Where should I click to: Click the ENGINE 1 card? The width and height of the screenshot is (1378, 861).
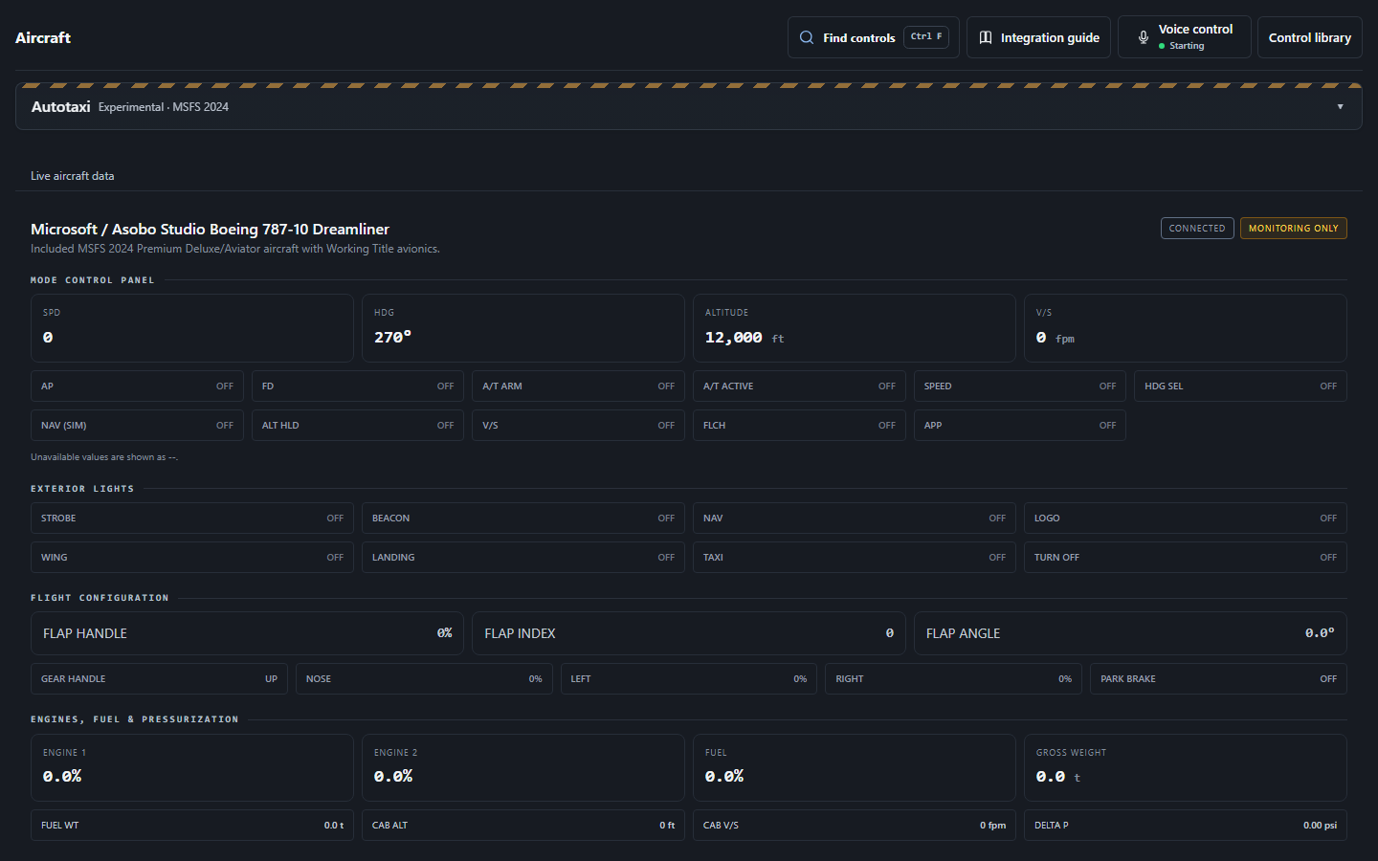pos(191,767)
